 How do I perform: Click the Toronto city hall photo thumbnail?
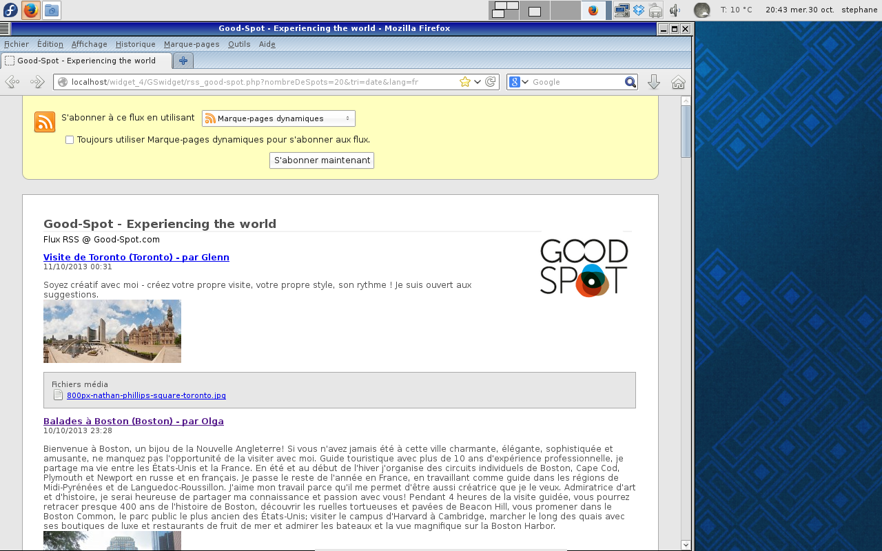[112, 331]
